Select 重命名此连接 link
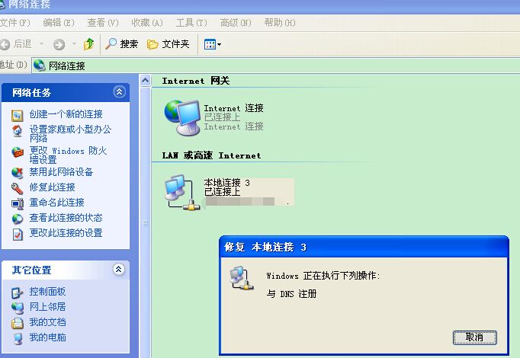Screen dimensions: 520x358 point(56,203)
